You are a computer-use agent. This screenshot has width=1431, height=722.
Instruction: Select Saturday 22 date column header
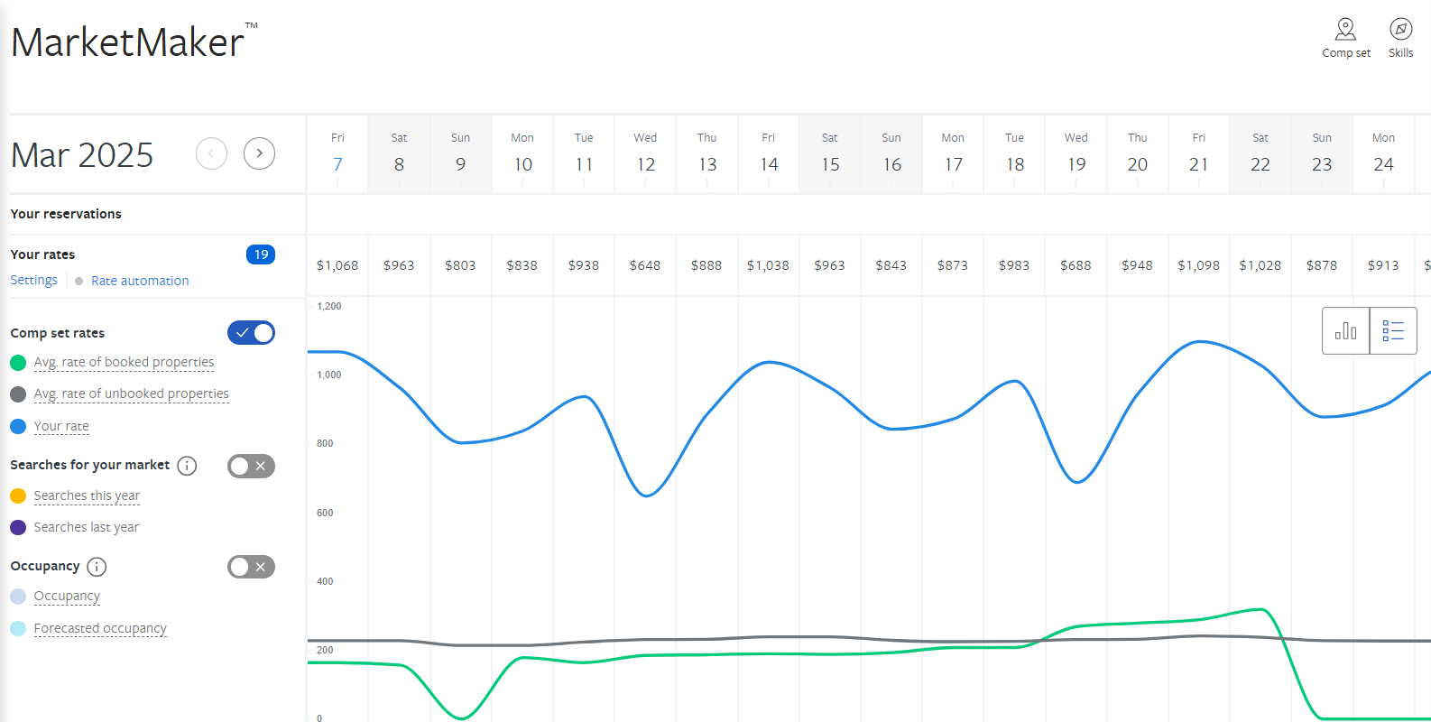coord(1260,153)
